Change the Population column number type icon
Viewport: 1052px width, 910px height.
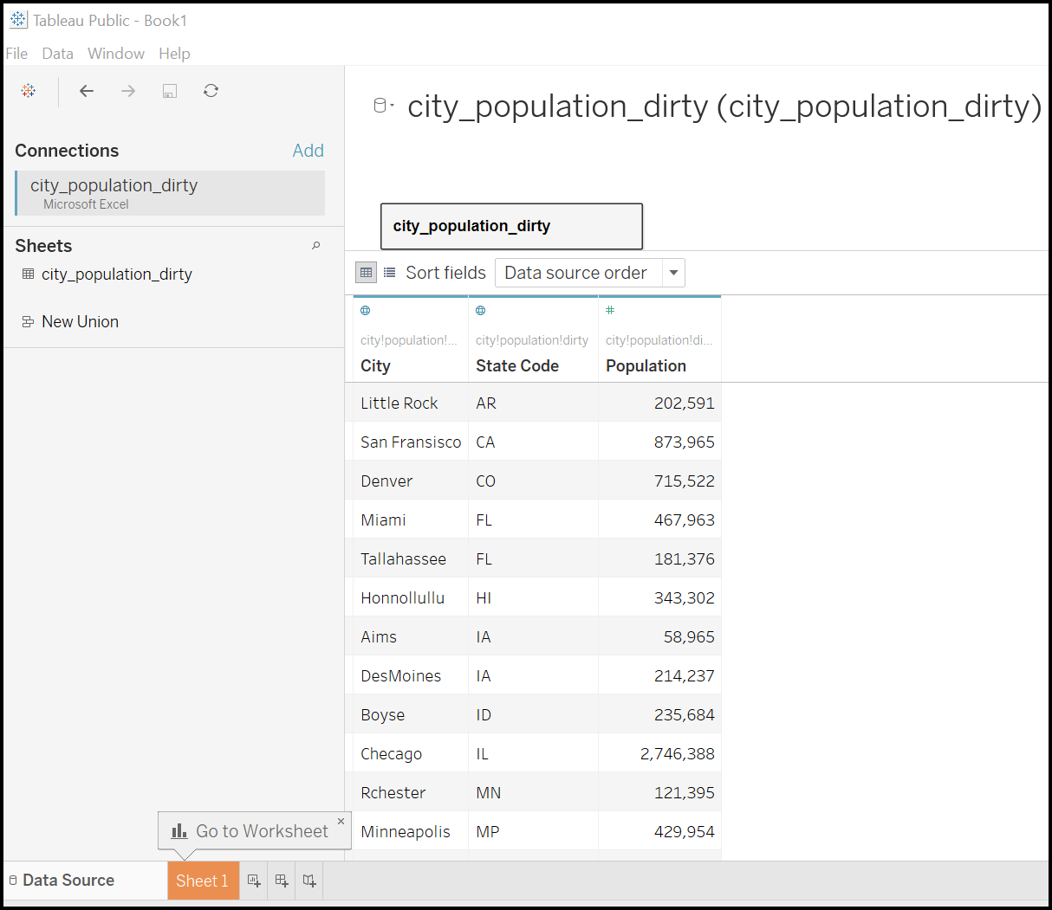coord(610,311)
